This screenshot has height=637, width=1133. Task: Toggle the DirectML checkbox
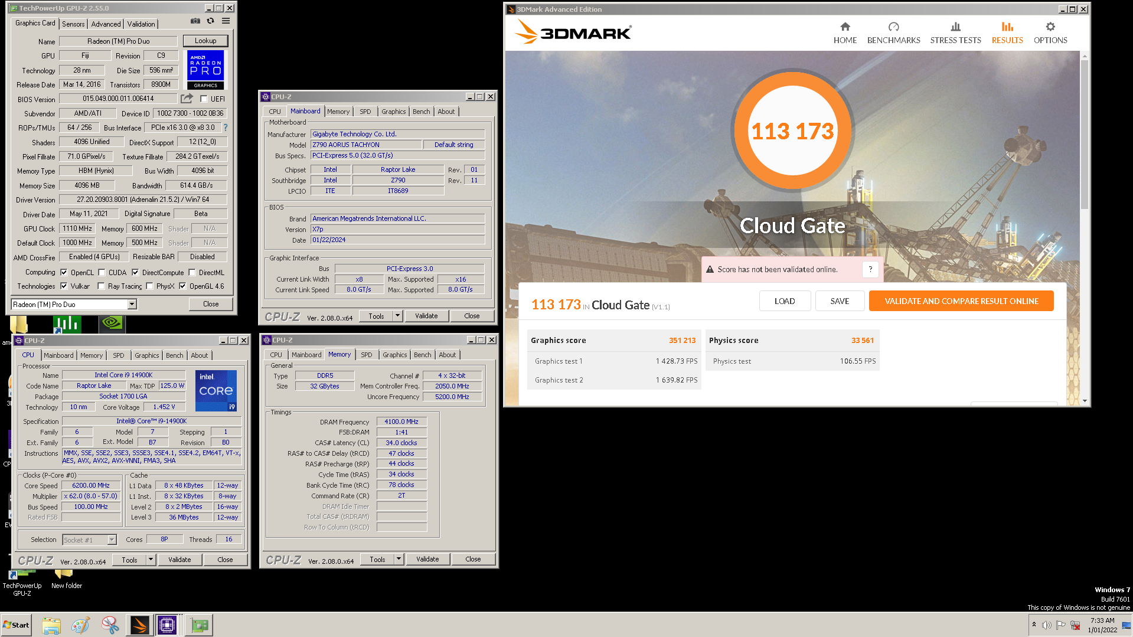point(192,273)
